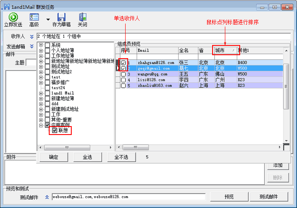Open the 高级 advanced settings icon

pyautogui.click(x=34, y=17)
